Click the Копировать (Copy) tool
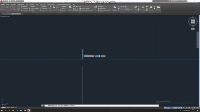 tap(24, 8)
